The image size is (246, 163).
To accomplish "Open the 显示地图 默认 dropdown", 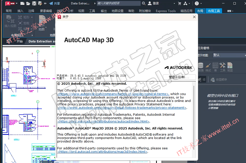I will [x=229, y=55].
